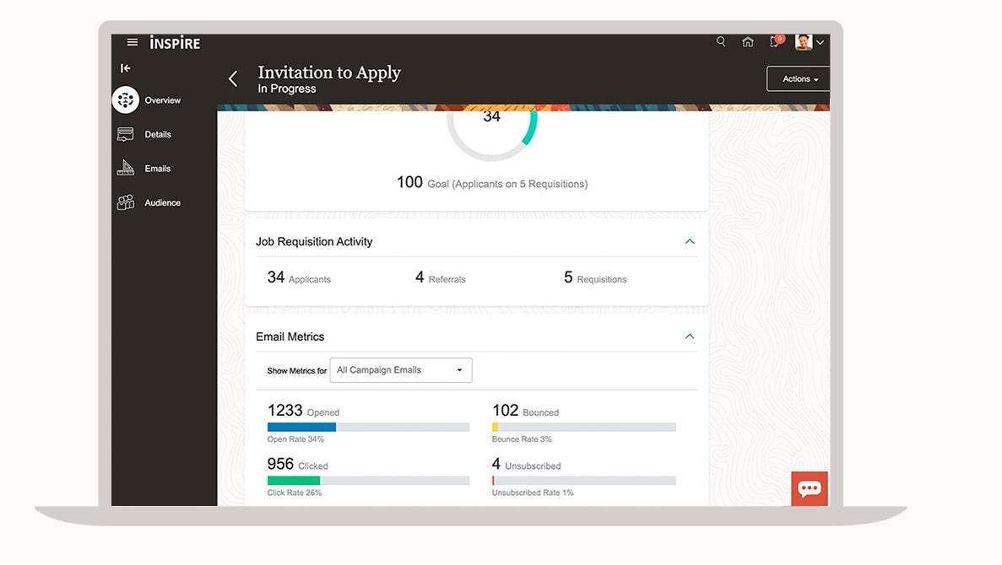Select the Overview icon in sidebar

(x=126, y=100)
